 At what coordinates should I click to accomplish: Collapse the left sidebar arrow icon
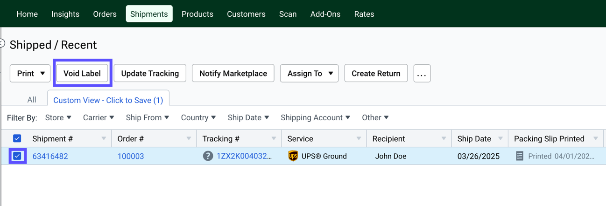click(x=2, y=43)
